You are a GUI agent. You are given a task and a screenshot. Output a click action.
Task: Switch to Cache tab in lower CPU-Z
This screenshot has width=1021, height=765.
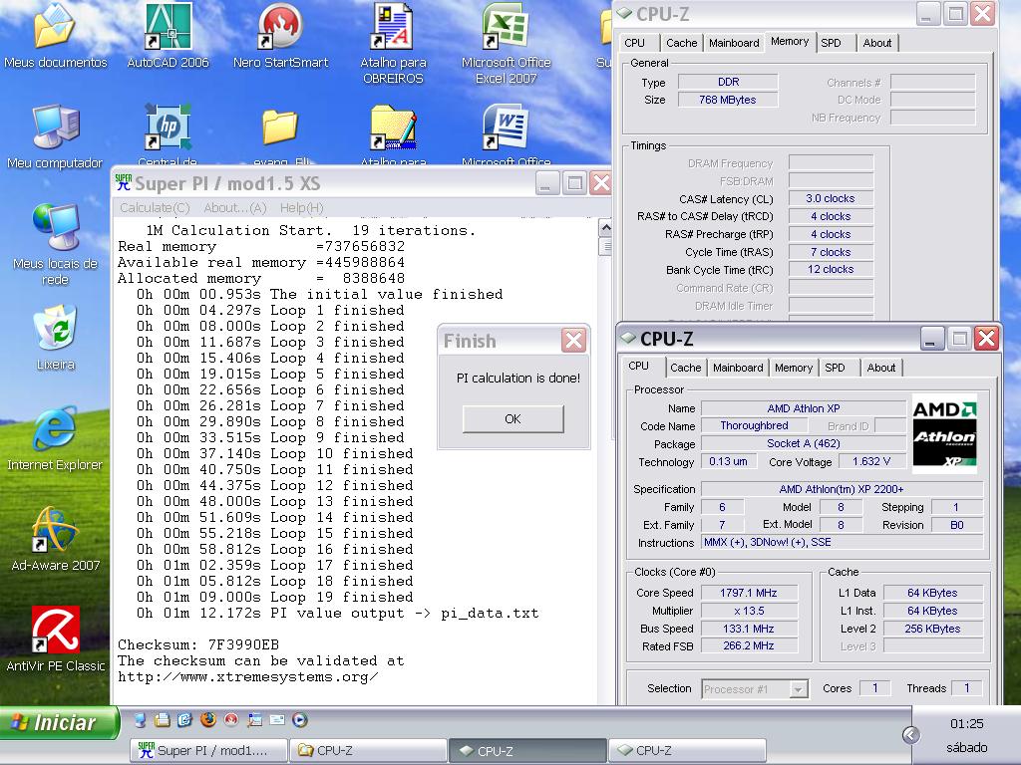click(x=686, y=368)
